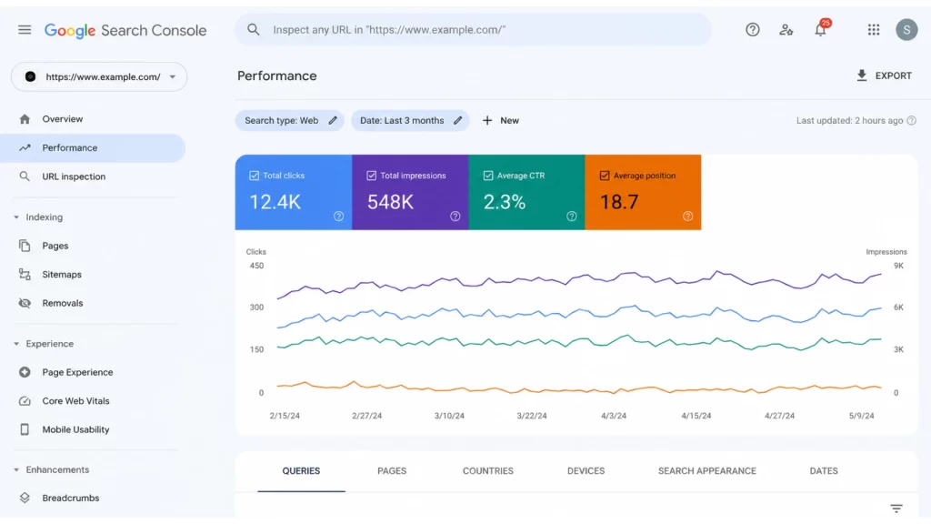Click the URL inspection magnifier icon
The height and width of the screenshot is (524, 931).
coord(25,176)
